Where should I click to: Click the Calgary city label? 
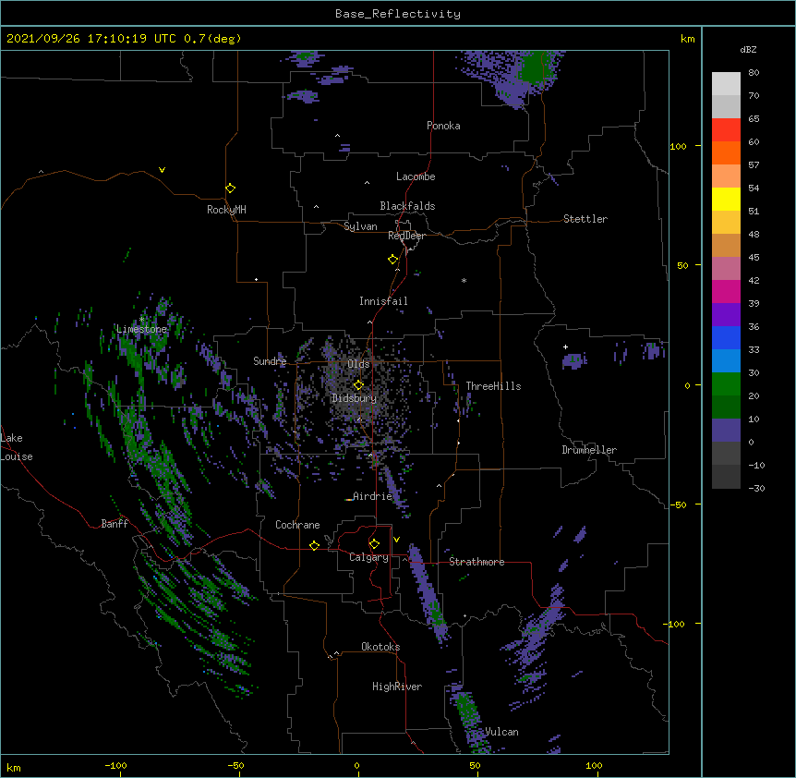368,557
